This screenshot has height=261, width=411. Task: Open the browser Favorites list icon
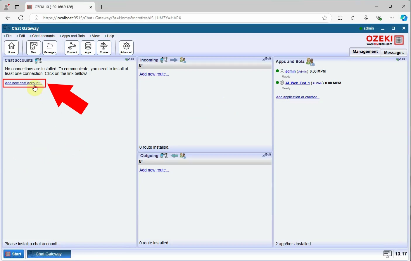(353, 18)
